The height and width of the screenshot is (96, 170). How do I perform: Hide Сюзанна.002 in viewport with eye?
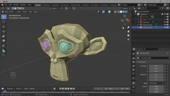[x=165, y=27]
